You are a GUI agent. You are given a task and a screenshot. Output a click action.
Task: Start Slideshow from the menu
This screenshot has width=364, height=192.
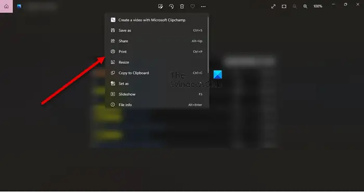pyautogui.click(x=157, y=94)
